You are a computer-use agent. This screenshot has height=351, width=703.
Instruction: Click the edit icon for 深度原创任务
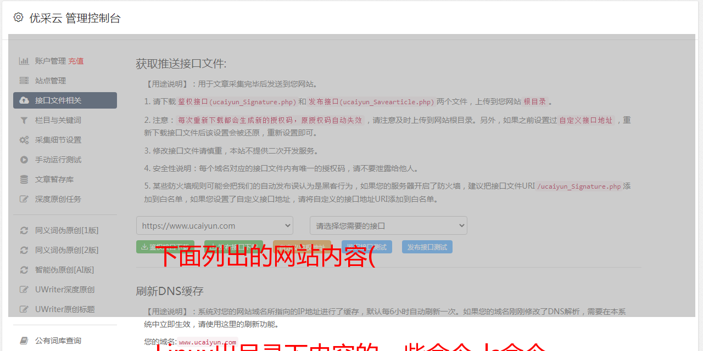24,199
